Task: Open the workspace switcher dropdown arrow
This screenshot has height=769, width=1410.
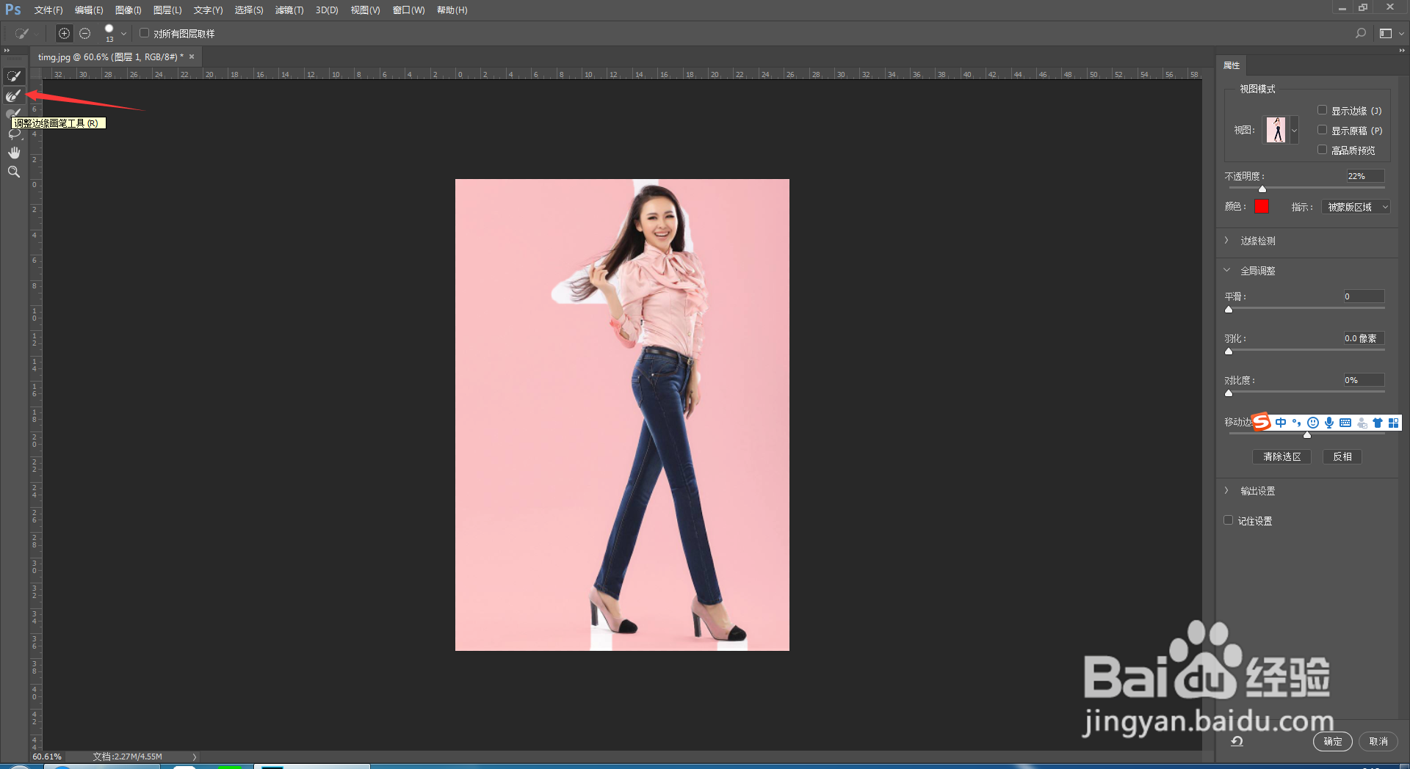Action: 1401,34
